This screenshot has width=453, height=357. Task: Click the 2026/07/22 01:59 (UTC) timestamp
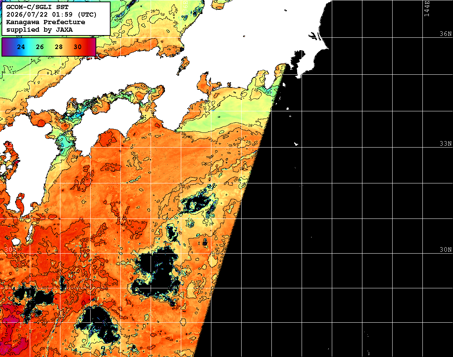[x=51, y=15]
